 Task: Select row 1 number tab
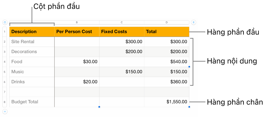(5, 32)
